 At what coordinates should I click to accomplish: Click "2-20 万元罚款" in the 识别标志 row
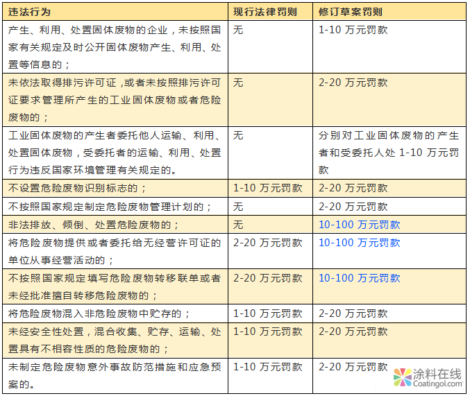click(353, 188)
